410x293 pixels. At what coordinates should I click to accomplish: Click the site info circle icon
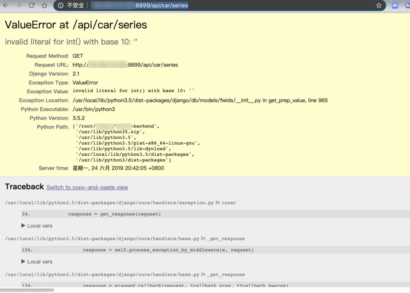click(x=61, y=5)
